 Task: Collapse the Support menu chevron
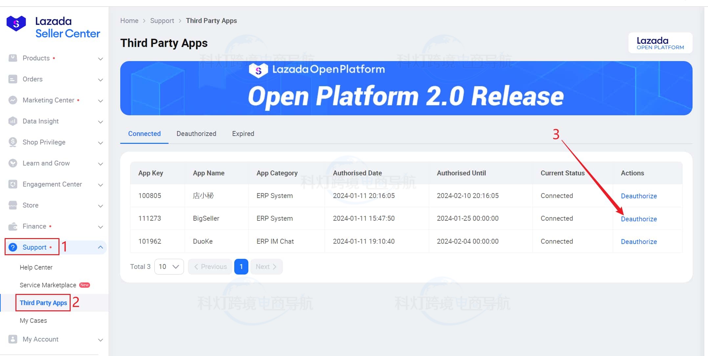pyautogui.click(x=101, y=247)
